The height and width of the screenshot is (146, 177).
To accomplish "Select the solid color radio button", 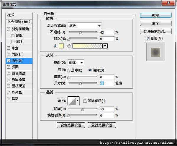I will point(55,46).
